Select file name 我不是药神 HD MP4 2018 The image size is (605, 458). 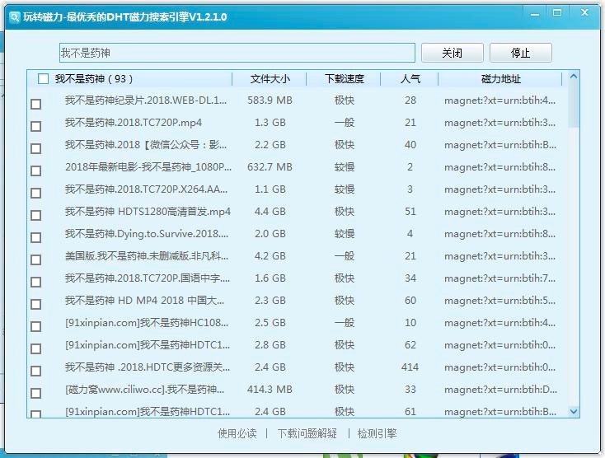click(x=145, y=301)
